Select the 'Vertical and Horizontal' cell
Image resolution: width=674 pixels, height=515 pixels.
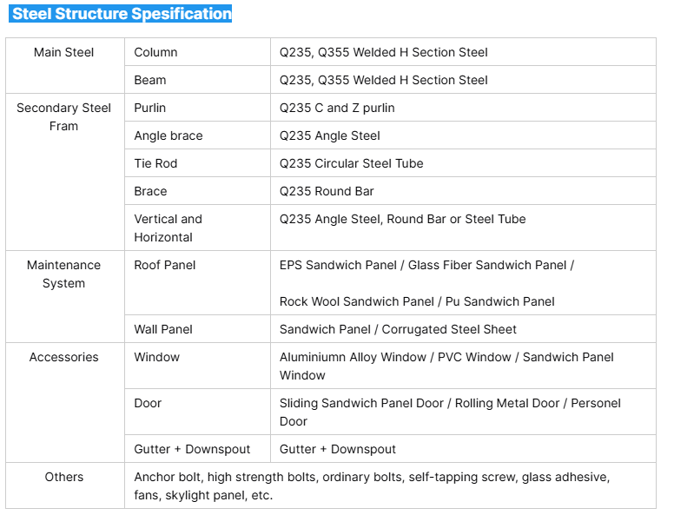coord(168,228)
